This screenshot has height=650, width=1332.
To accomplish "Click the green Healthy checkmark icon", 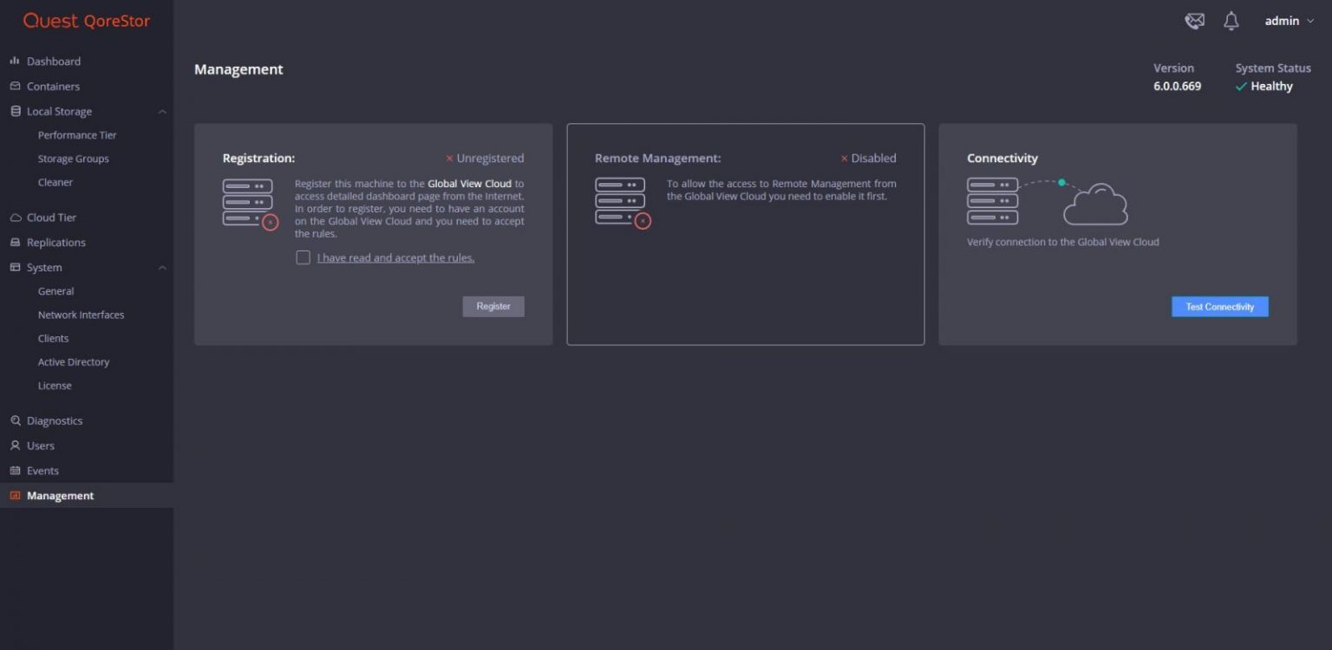I will 1242,87.
